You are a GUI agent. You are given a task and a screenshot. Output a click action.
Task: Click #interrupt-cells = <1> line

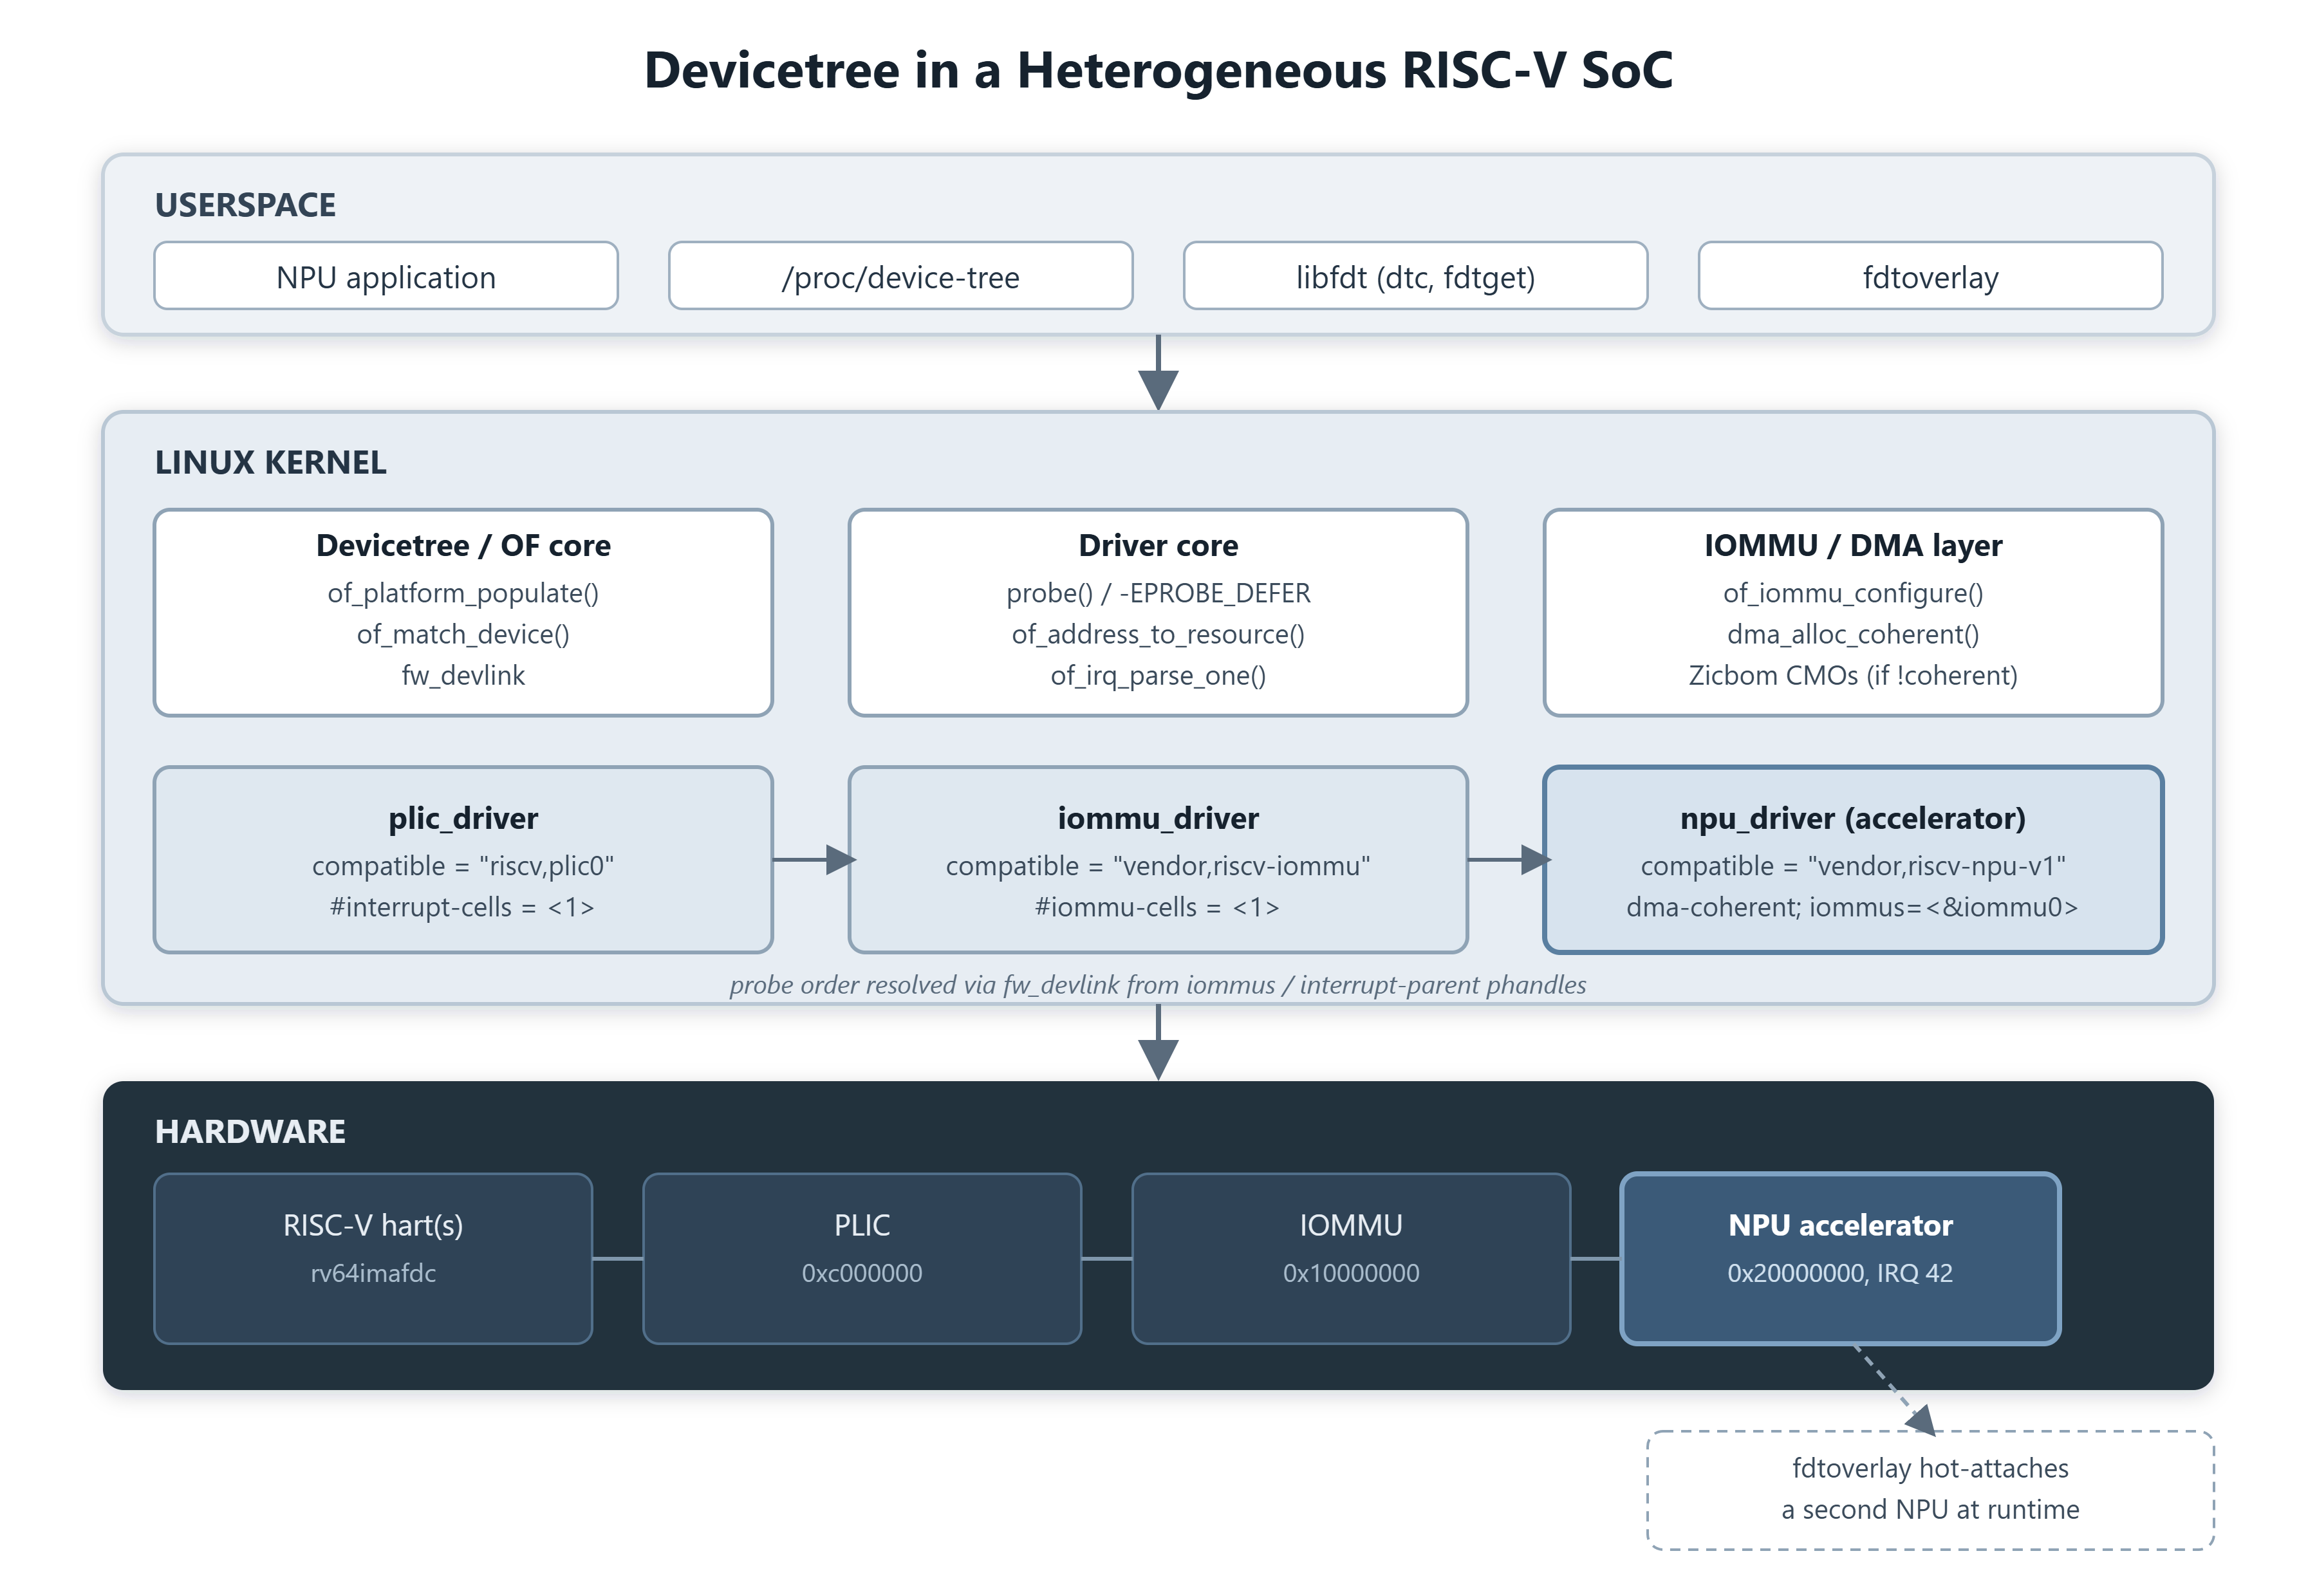[463, 907]
